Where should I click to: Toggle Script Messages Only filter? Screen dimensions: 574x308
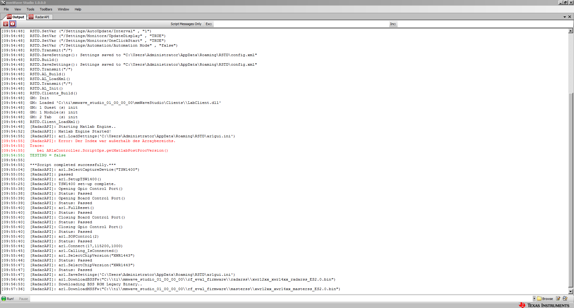click(x=186, y=24)
